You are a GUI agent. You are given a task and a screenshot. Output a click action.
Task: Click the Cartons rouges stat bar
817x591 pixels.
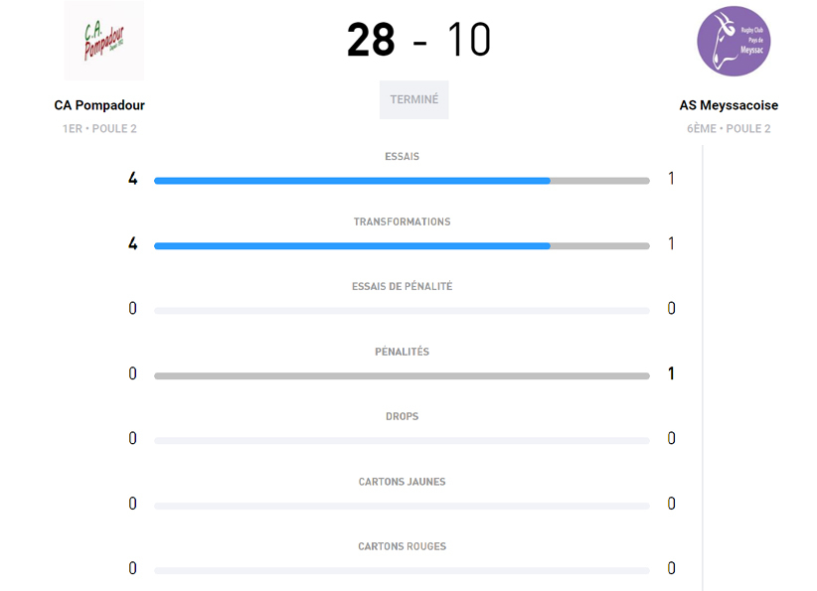(x=402, y=570)
